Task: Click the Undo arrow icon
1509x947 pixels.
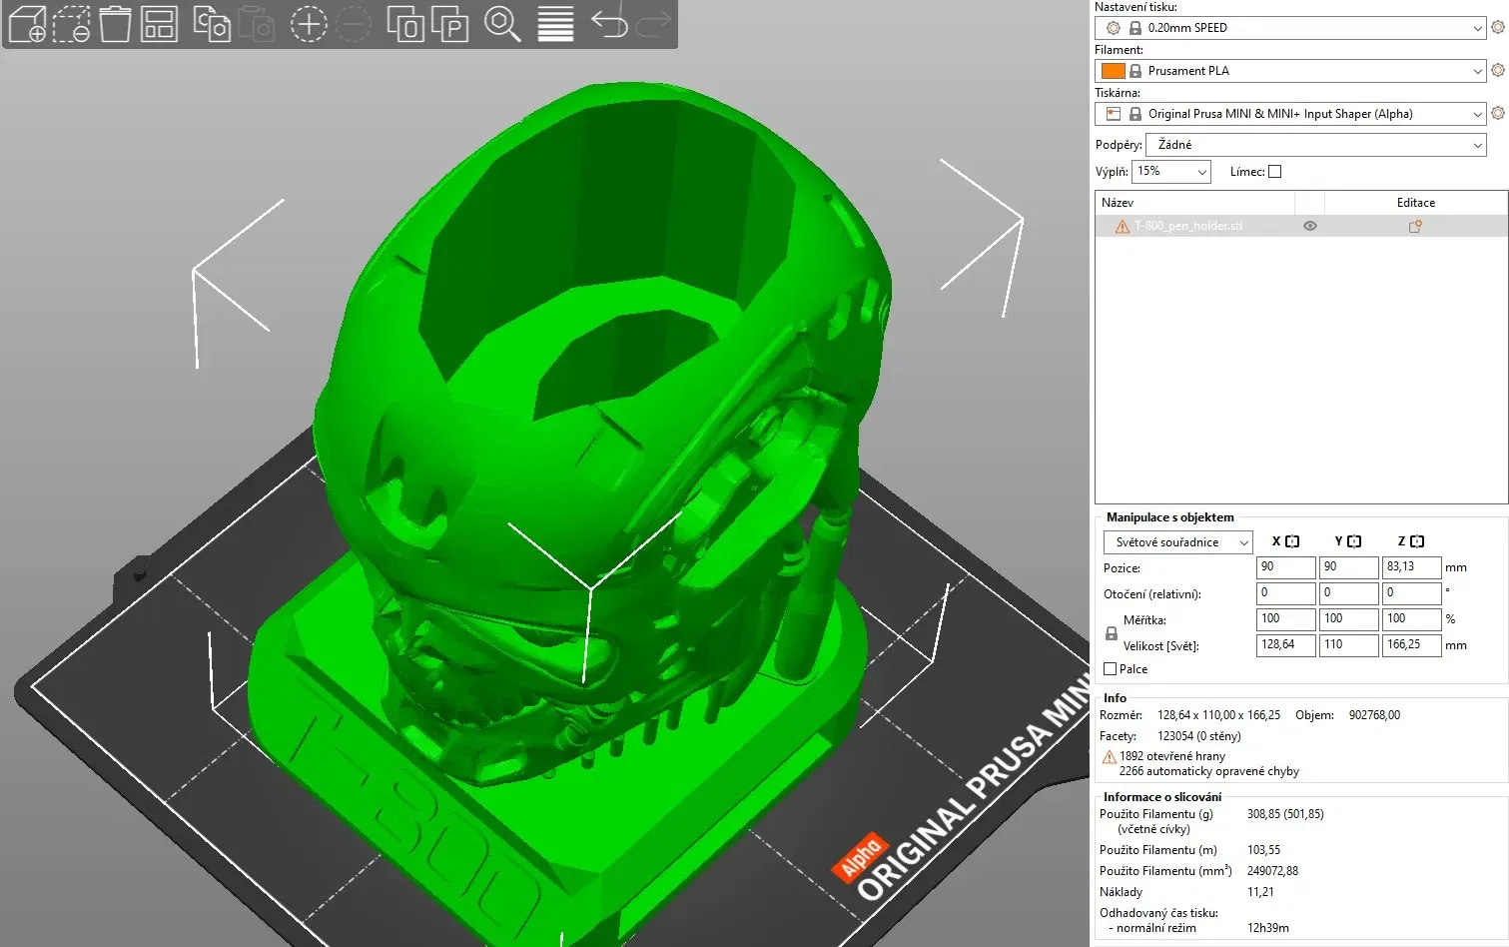Action: click(x=608, y=24)
